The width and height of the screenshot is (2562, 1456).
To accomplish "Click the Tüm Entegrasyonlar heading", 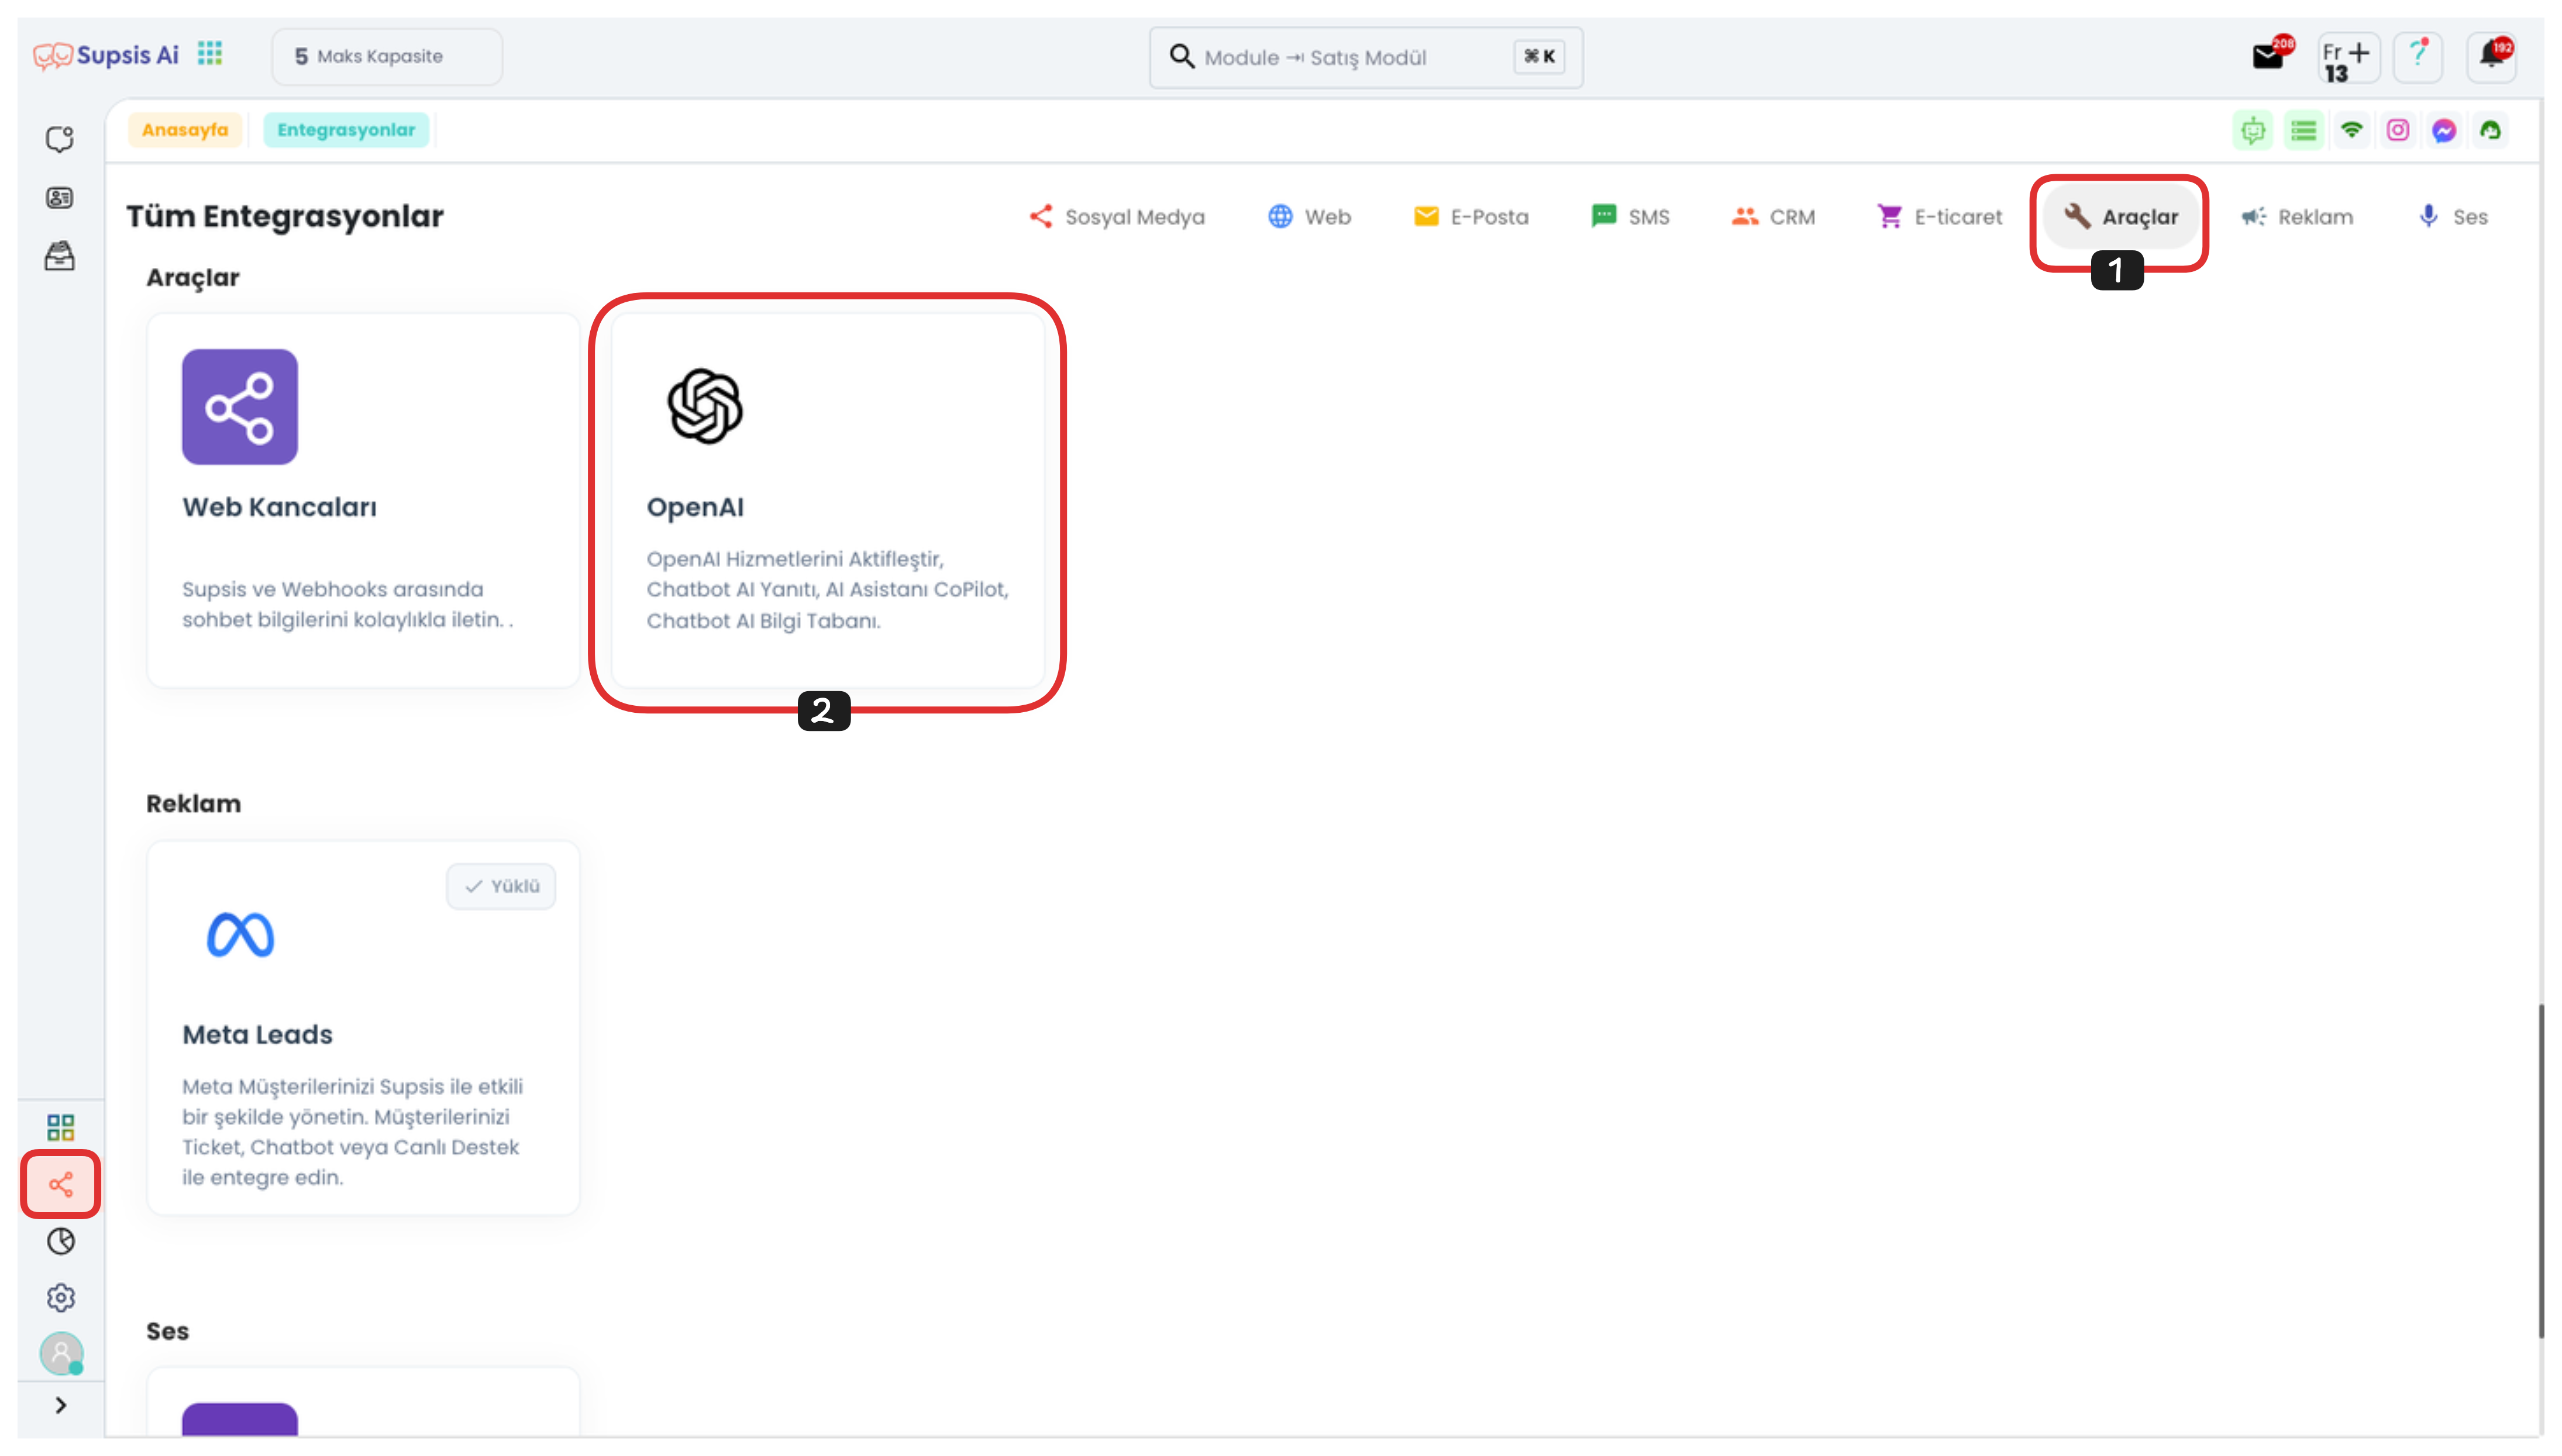I will click(x=285, y=217).
